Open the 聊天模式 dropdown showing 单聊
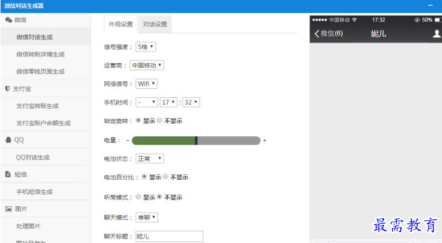This screenshot has width=442, height=243. pos(147,218)
